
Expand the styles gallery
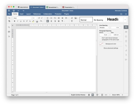coord(125,20)
